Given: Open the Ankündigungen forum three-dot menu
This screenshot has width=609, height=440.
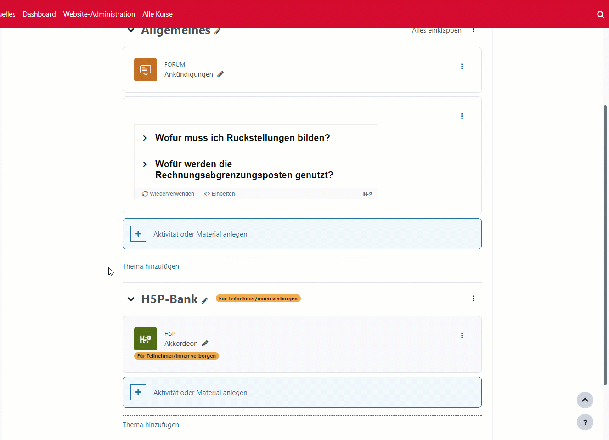Looking at the screenshot, I should pyautogui.click(x=462, y=67).
